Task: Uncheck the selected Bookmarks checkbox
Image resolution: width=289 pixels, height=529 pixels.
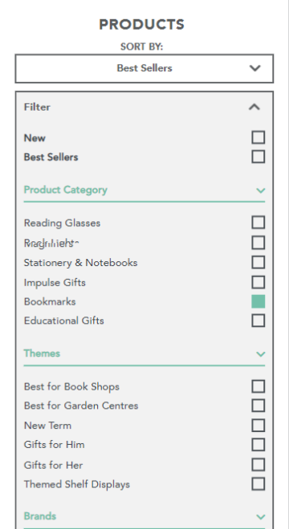Action: (258, 301)
